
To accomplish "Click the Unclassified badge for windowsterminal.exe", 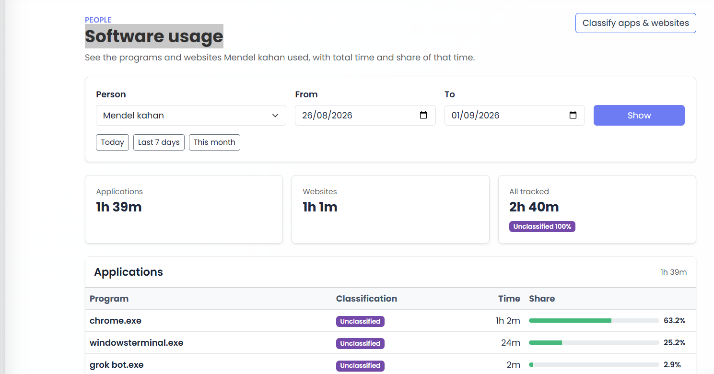I will pos(360,343).
